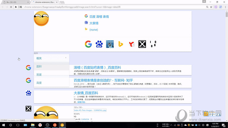Stop loading page with X button
This screenshot has width=228, height=128.
[11, 7]
